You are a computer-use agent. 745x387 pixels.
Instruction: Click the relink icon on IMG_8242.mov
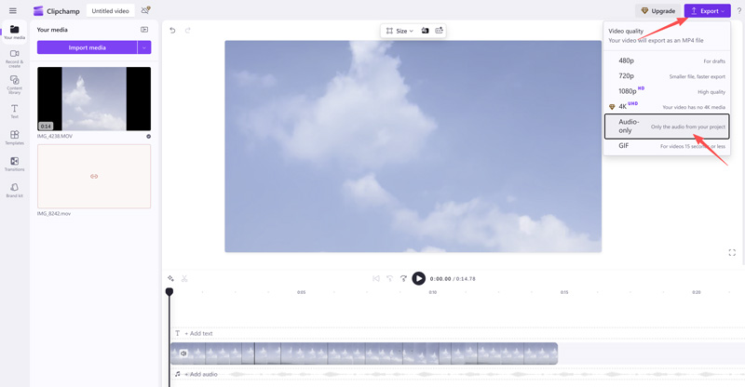94,176
